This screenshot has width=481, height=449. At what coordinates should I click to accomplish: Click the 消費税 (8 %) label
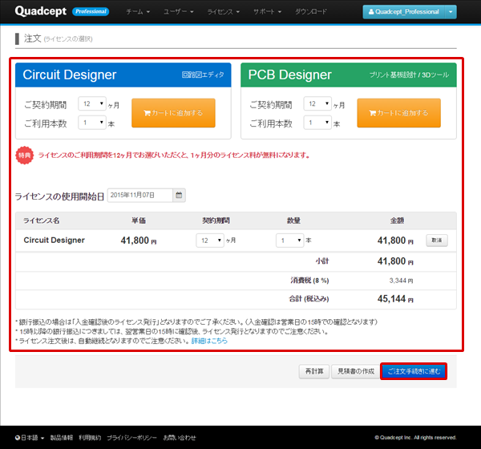pyautogui.click(x=309, y=281)
